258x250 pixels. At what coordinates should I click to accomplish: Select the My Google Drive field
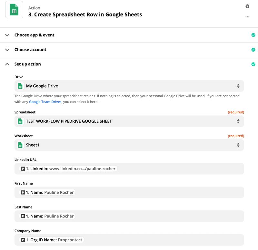(x=129, y=86)
